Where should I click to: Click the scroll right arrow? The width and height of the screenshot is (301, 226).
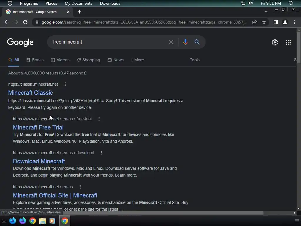click(294, 213)
